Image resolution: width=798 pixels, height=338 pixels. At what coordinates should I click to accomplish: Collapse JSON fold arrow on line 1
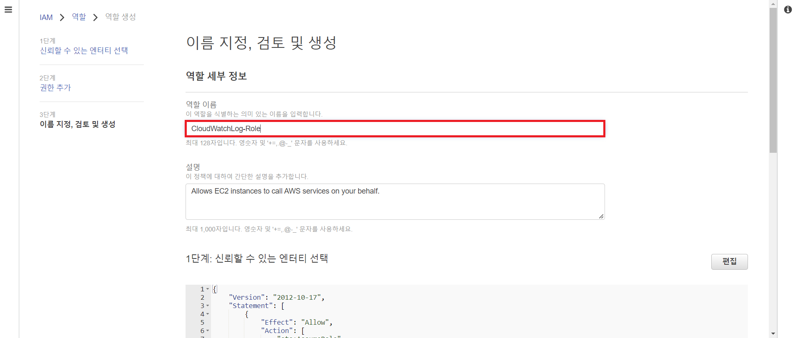pos(208,289)
